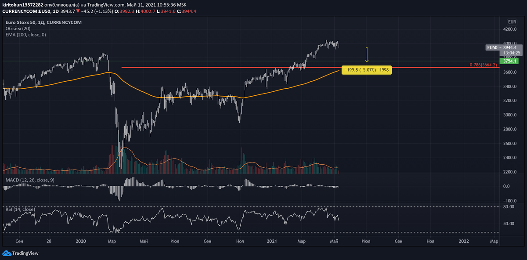The height and width of the screenshot is (260, 527).
Task: Select the green EMA horizontal line
Action: click(x=198, y=60)
